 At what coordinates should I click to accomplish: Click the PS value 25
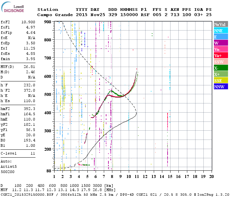point(209,15)
